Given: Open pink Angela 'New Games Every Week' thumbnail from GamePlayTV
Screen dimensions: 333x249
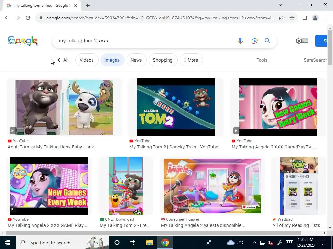Looking at the screenshot, I should (278, 107).
